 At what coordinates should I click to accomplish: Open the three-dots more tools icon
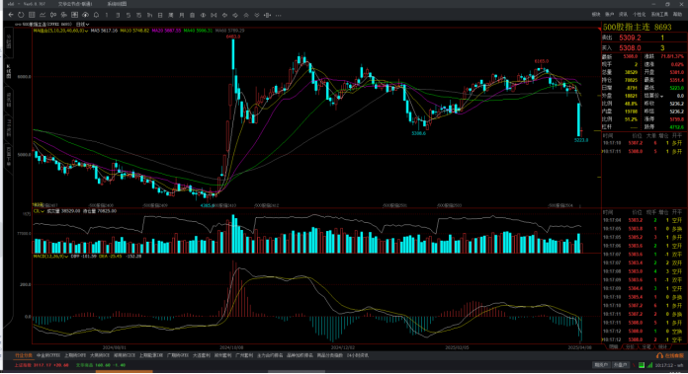coord(278,16)
